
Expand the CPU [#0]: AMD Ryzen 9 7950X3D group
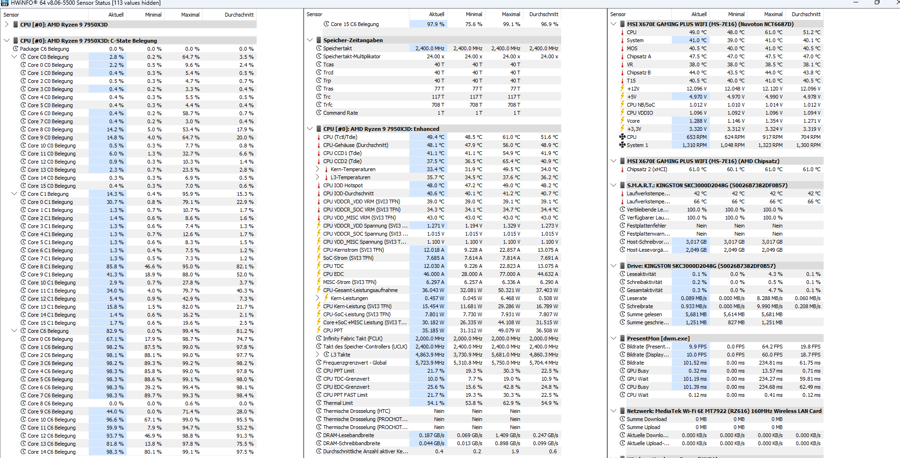(7, 24)
